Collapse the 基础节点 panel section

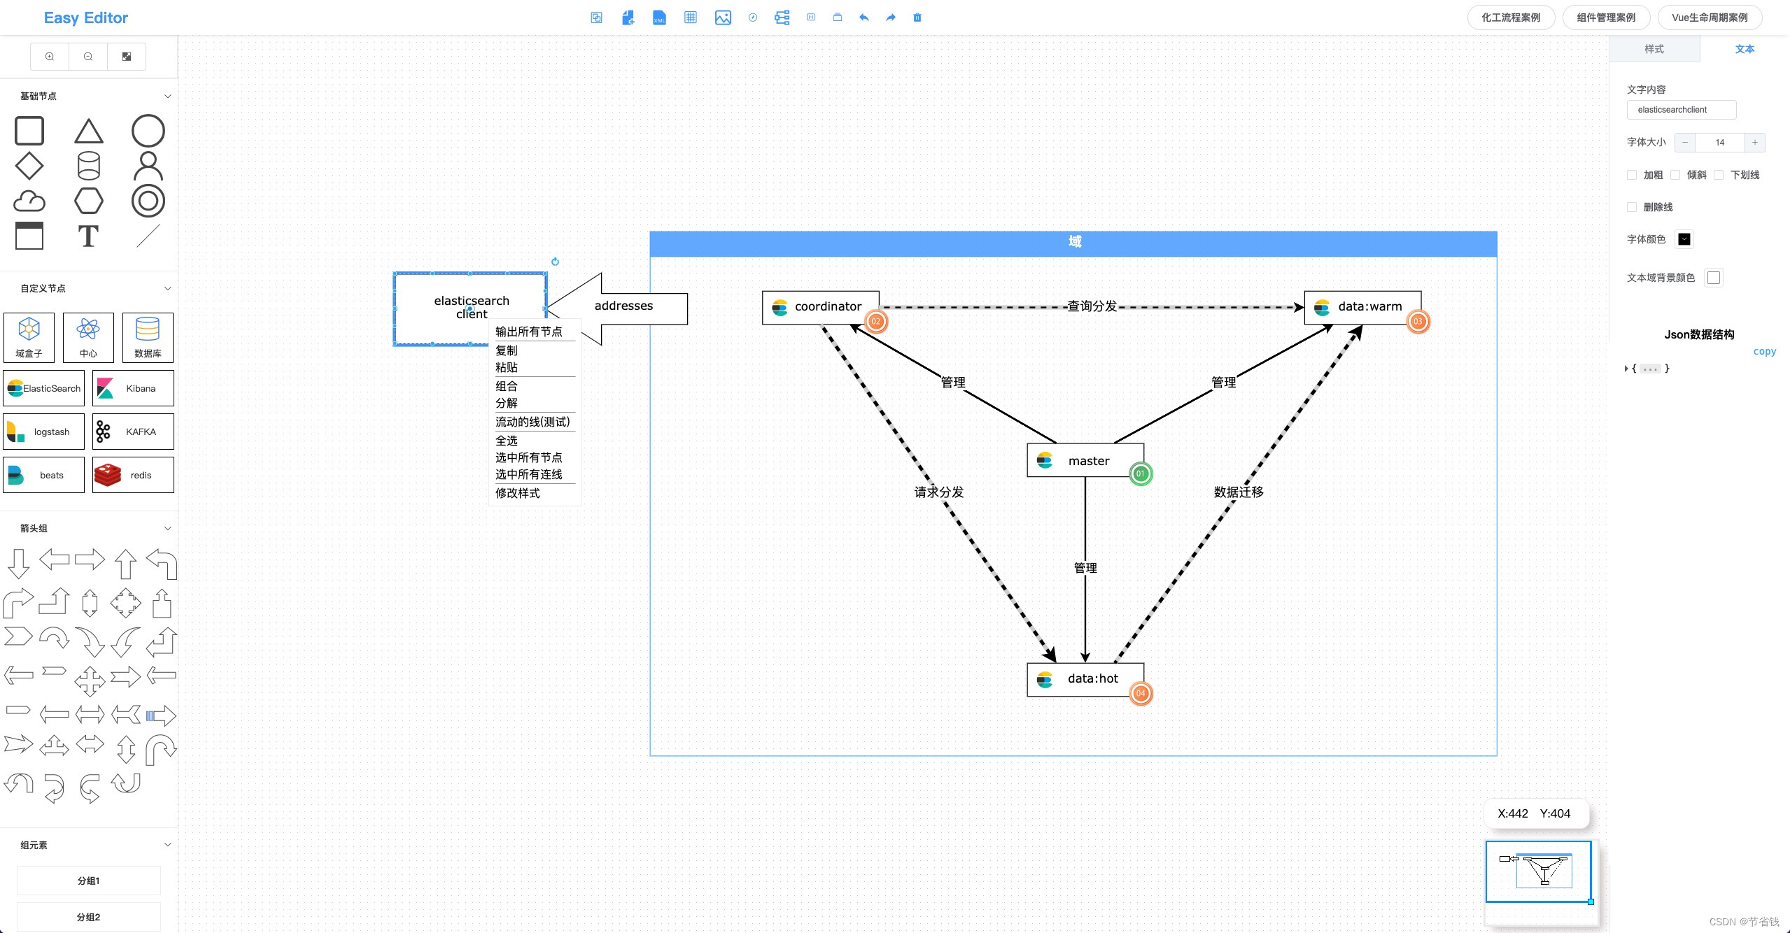167,96
